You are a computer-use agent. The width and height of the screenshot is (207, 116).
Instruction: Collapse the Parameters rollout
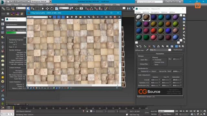pyautogui.click(x=160, y=54)
